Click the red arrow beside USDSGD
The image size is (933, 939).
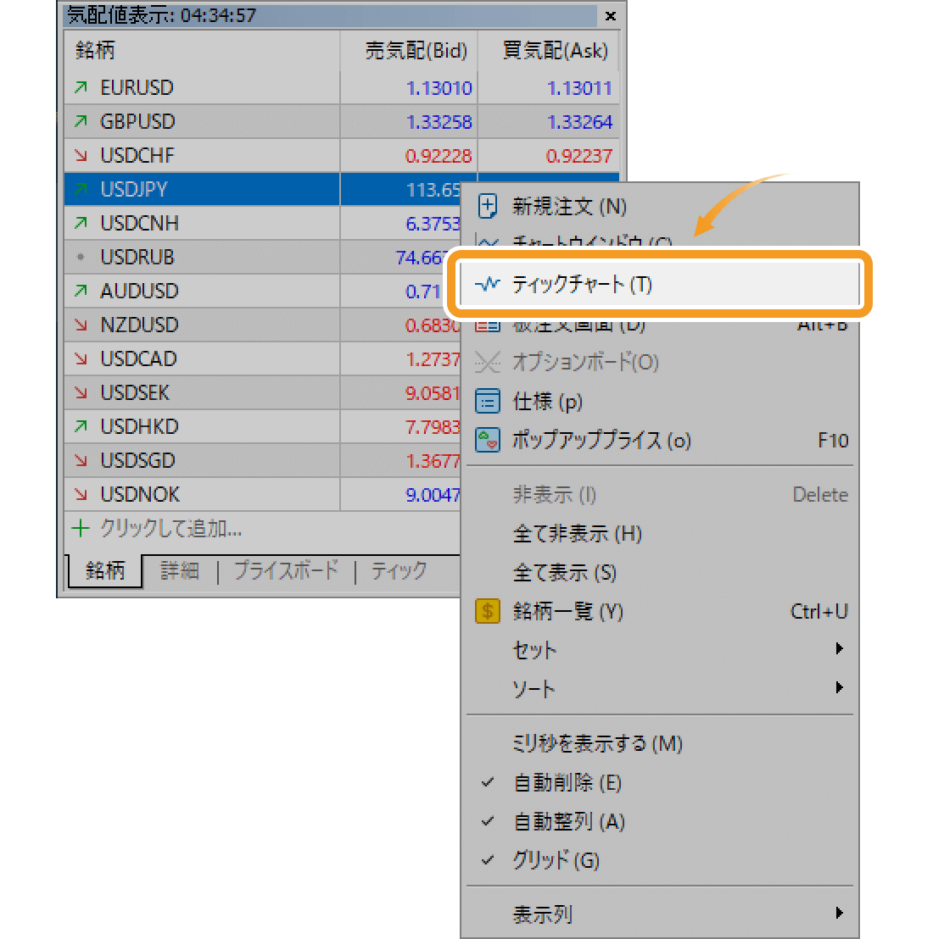pyautogui.click(x=81, y=460)
